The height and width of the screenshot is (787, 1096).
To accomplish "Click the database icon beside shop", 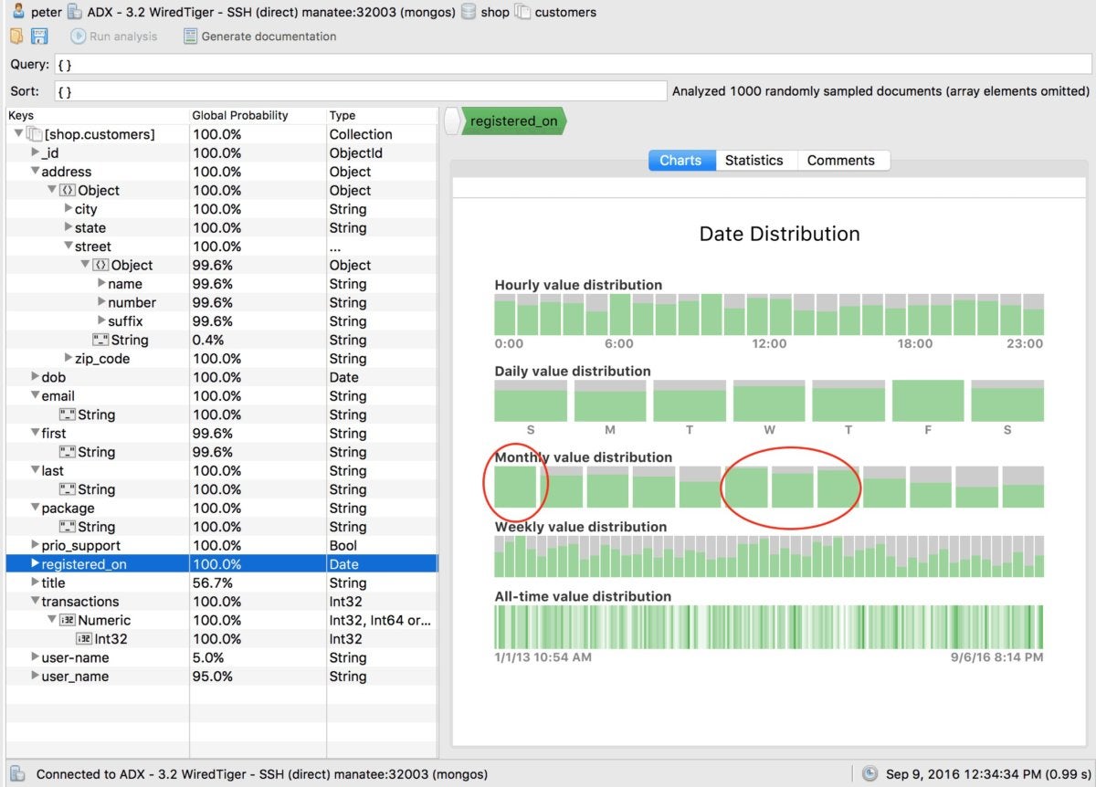I will click(x=469, y=12).
